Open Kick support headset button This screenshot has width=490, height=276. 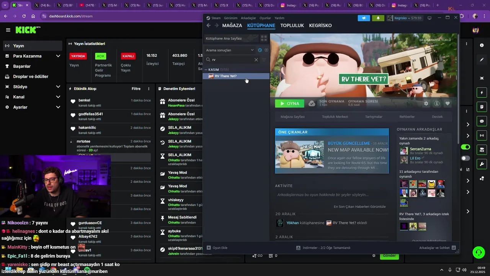coord(479,252)
